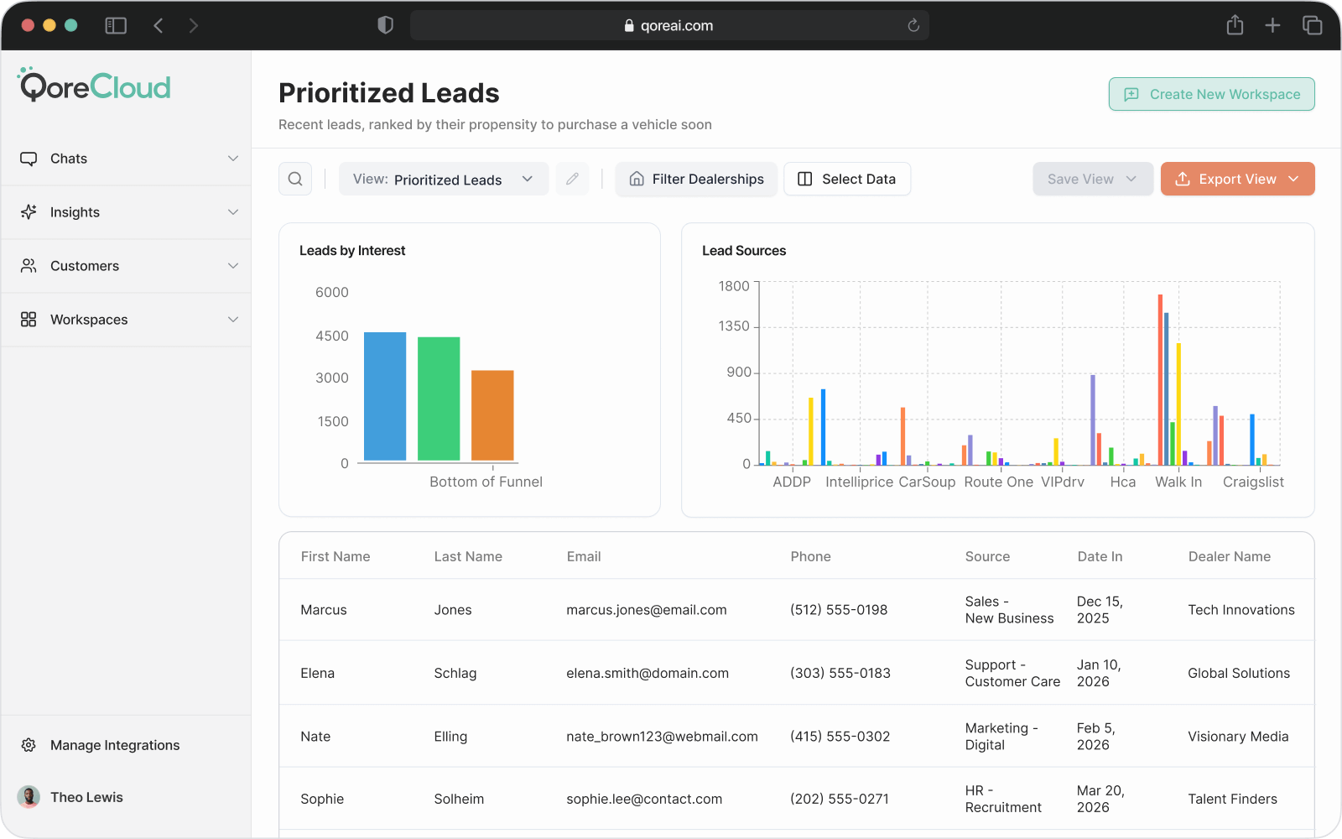Click Theo Lewis profile avatar
The height and width of the screenshot is (839, 1342).
tap(29, 797)
